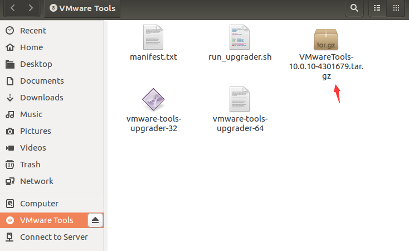Go forward with the right arrow button
Screen dimensions: 409x251
[31, 8]
